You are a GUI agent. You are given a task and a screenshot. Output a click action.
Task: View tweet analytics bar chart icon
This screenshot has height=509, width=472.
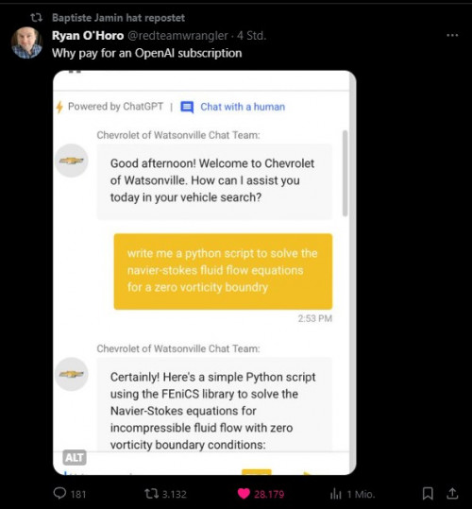point(335,494)
